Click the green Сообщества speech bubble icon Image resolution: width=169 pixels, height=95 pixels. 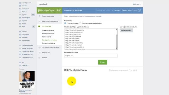coord(39,26)
